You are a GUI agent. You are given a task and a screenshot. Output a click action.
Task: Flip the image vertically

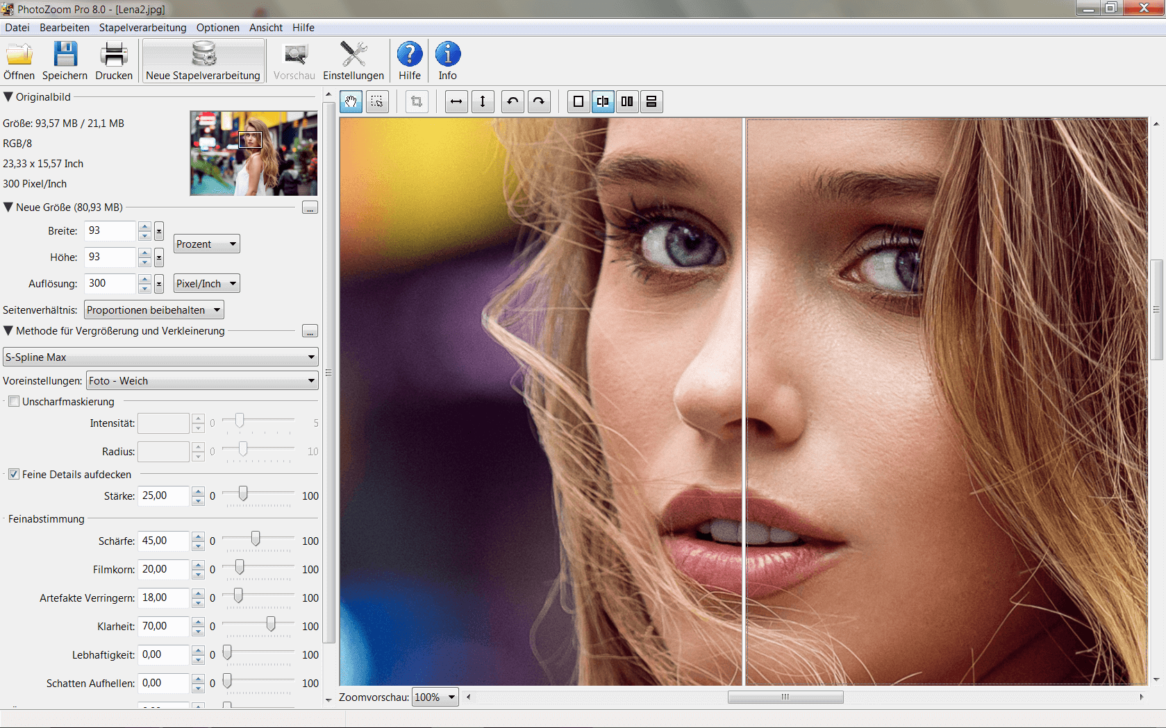(x=483, y=101)
